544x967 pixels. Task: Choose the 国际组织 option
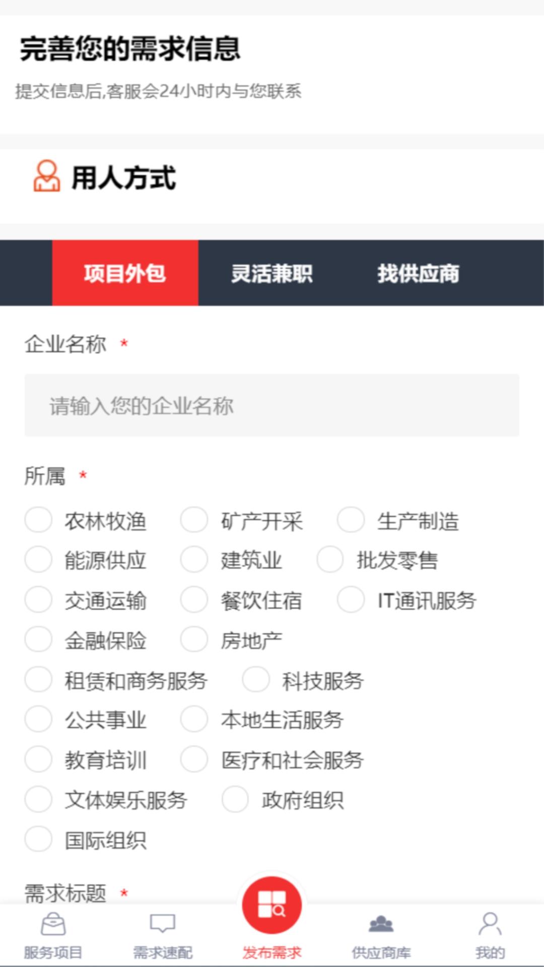[x=38, y=839]
